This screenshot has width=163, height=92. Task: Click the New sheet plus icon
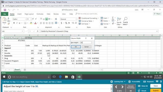pyautogui.click(x=25, y=70)
